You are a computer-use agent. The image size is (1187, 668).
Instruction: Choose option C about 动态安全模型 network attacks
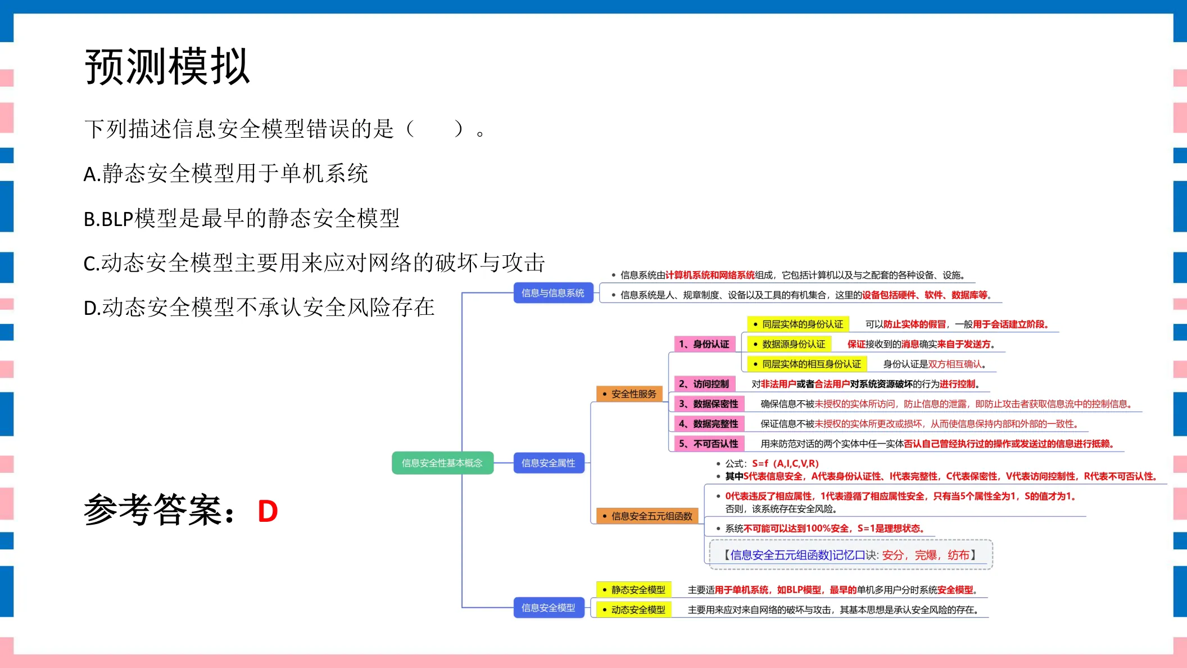314,263
